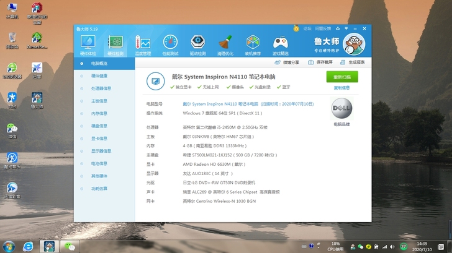Open WeChat from the Windows taskbar
Viewport: 452px width, 253px height.
point(72,246)
